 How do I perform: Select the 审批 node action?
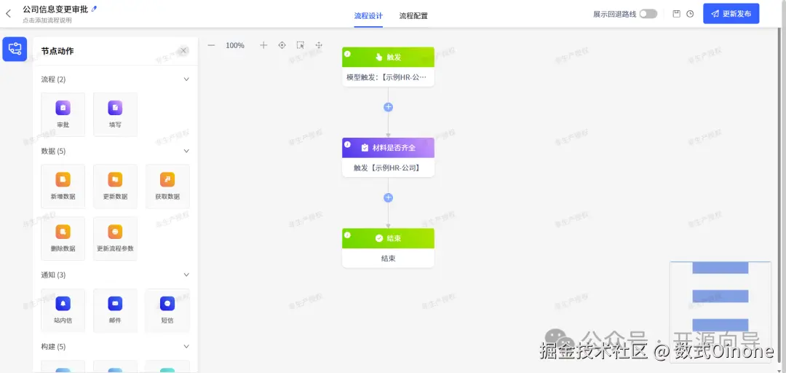pyautogui.click(x=63, y=114)
